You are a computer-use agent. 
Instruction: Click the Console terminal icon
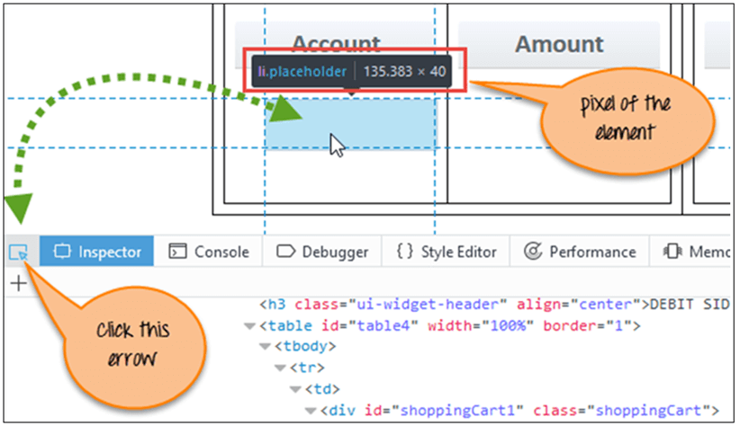point(178,252)
